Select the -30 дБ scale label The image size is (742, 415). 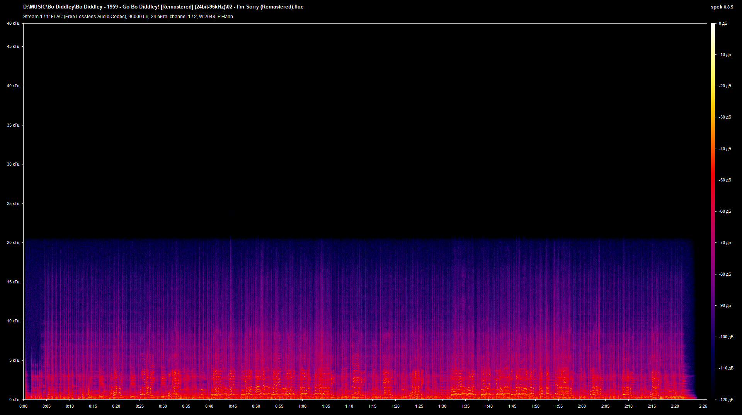coord(725,117)
